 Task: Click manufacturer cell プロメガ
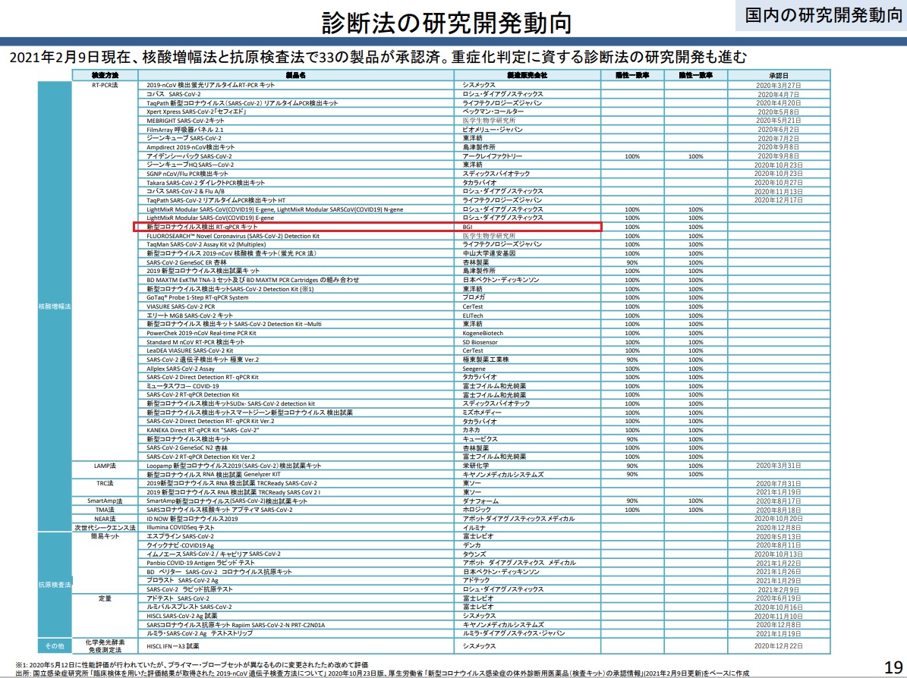tap(473, 297)
